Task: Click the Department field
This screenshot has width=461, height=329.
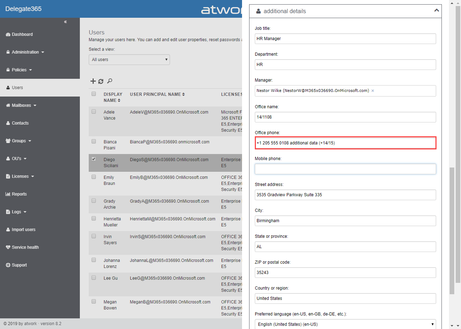Action: 345,65
